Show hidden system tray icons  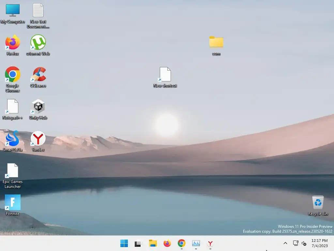coord(285,243)
